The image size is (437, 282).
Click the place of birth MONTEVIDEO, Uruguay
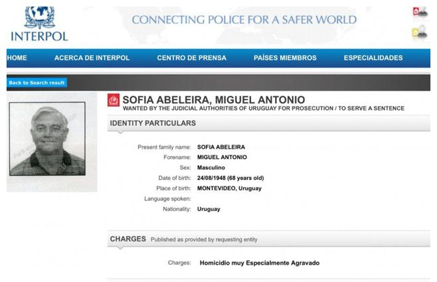[x=229, y=188]
